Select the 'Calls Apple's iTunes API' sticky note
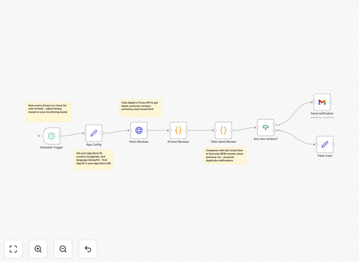The width and height of the screenshot is (359, 262). pyautogui.click(x=140, y=107)
